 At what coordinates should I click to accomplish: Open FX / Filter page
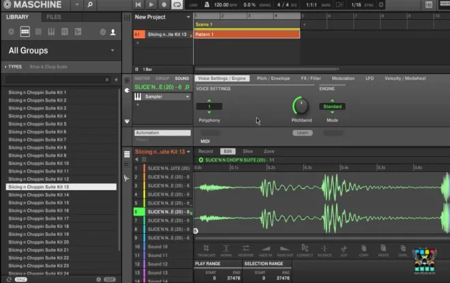(311, 78)
